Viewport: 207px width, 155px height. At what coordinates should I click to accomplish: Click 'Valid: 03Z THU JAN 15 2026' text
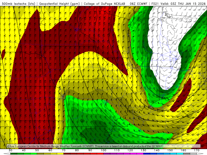pos(183,4)
